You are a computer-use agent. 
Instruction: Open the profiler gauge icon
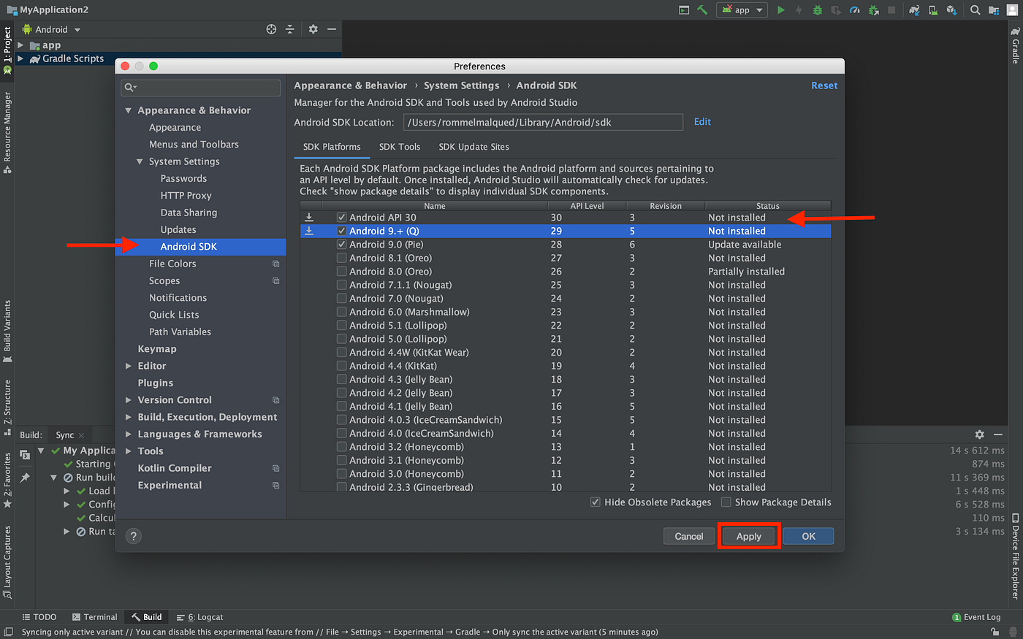(x=854, y=10)
